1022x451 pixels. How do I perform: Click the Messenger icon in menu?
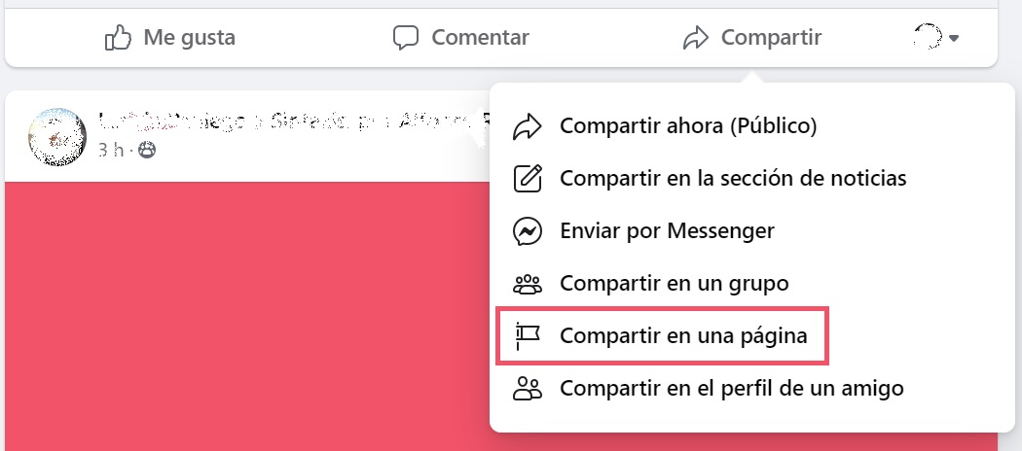(527, 231)
